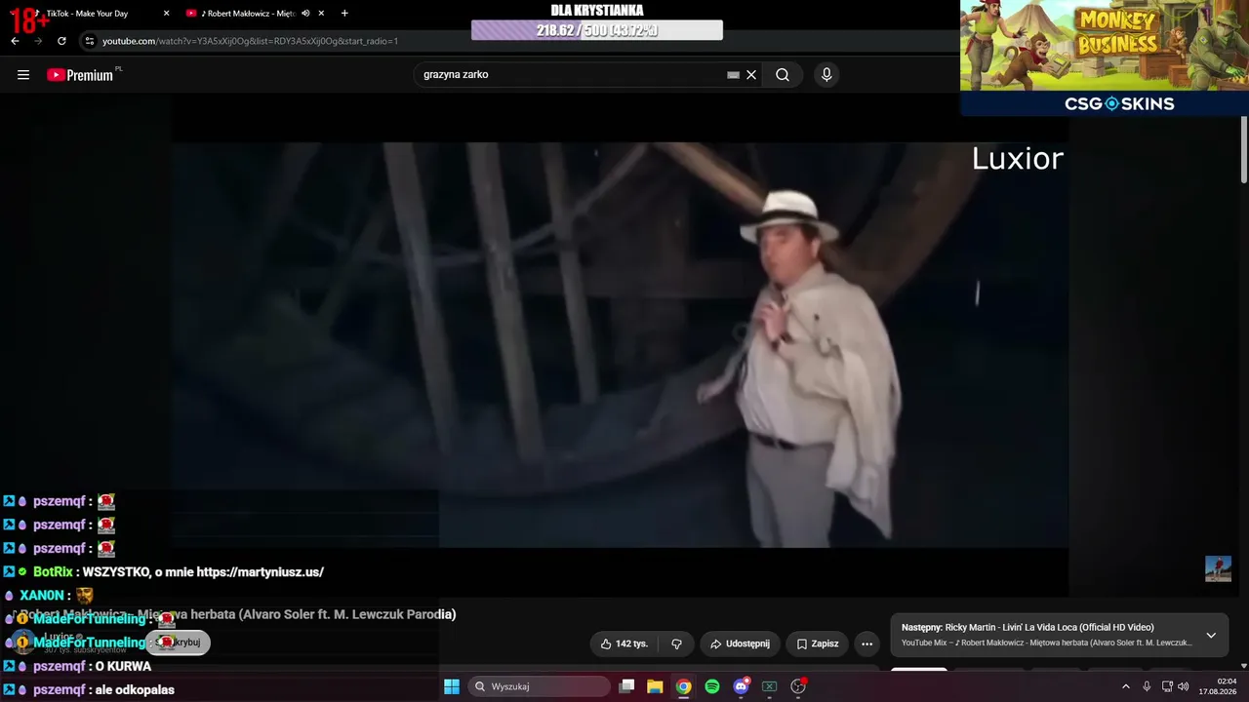Close the Robert Makłowicz tab

(x=321, y=14)
